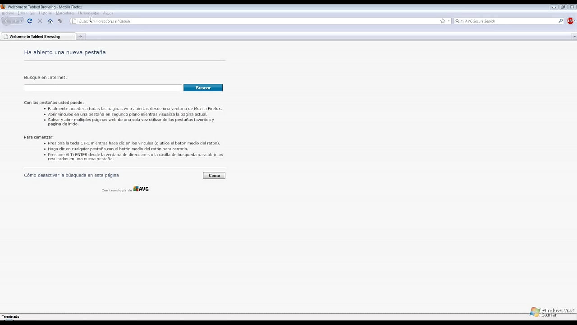Image resolution: width=577 pixels, height=325 pixels.
Task: Expand the list all tabs dropdown
Action: [574, 37]
